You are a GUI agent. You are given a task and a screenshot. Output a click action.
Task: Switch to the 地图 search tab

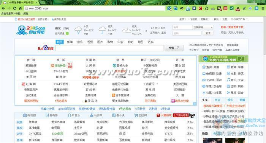[141, 42]
